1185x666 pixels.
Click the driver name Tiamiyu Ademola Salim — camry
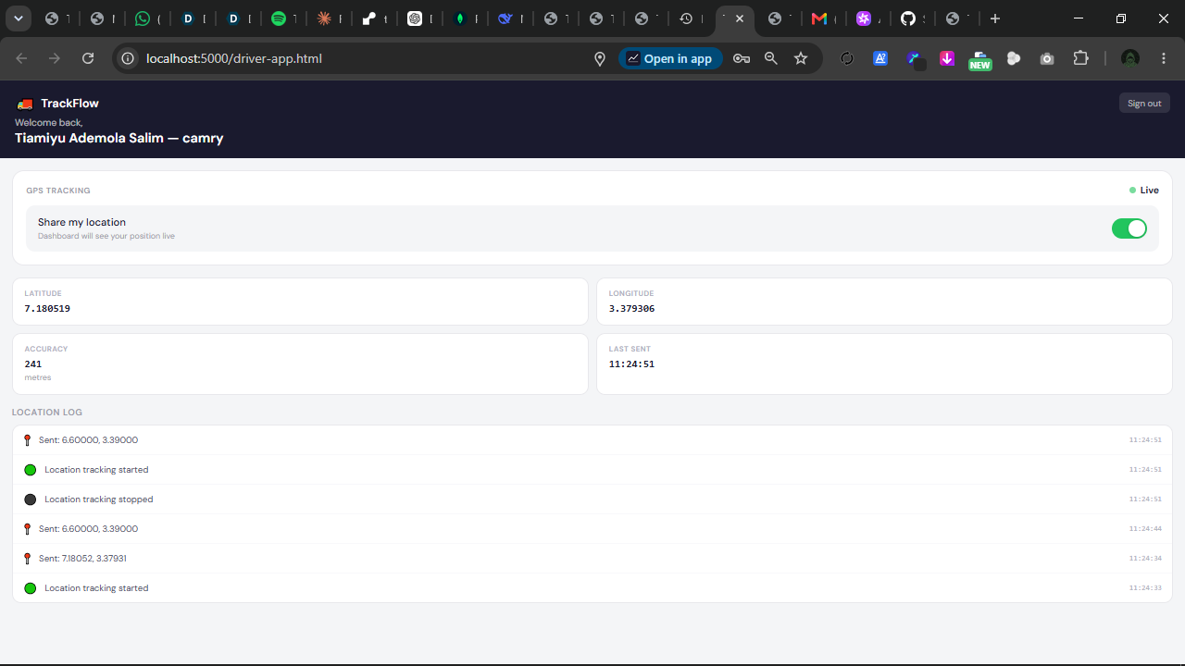point(119,139)
